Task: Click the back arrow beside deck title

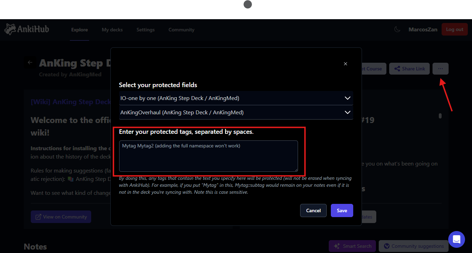Action: [x=30, y=63]
